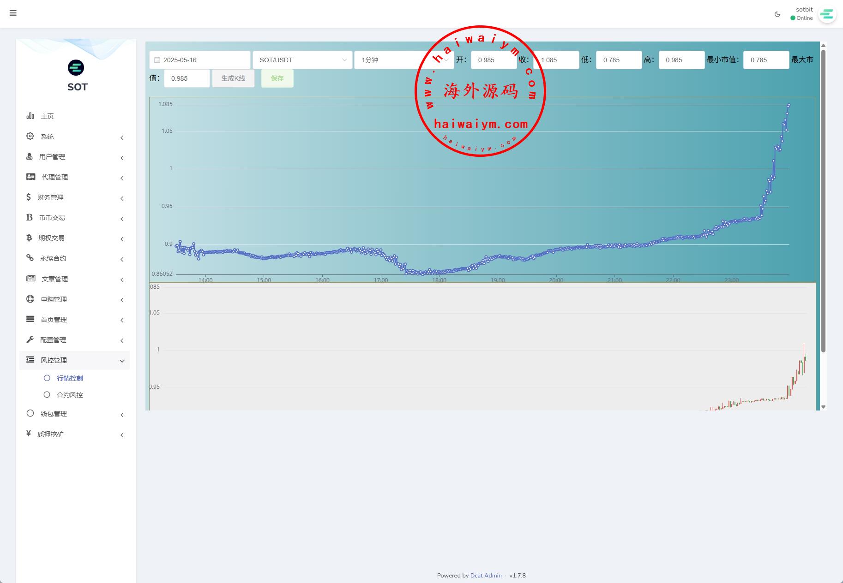Click the SOT logo in sidebar
The height and width of the screenshot is (583, 843).
(x=76, y=68)
